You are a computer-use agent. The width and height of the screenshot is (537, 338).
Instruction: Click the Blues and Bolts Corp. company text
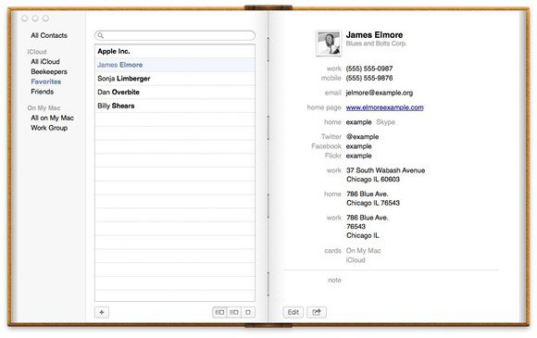[x=376, y=44]
